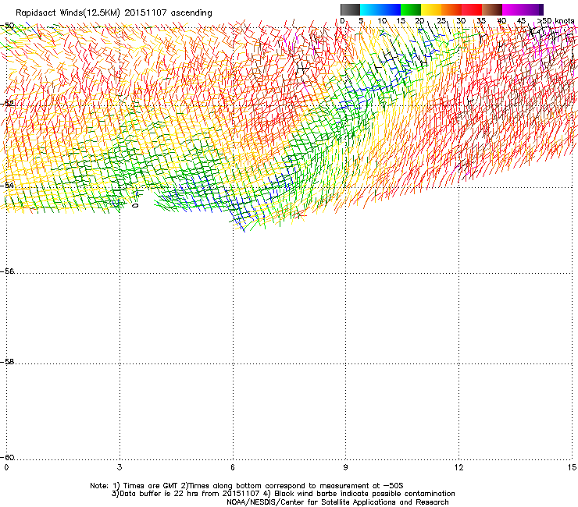Click the '15' longitude axis label at bottom
Viewport: 578px width, 507px height.
point(572,467)
